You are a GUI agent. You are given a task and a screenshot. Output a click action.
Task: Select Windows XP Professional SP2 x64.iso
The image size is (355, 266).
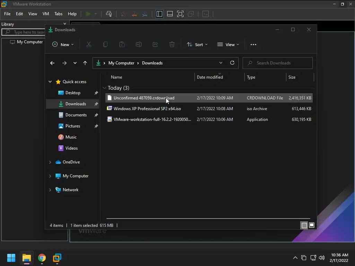tap(209, 108)
